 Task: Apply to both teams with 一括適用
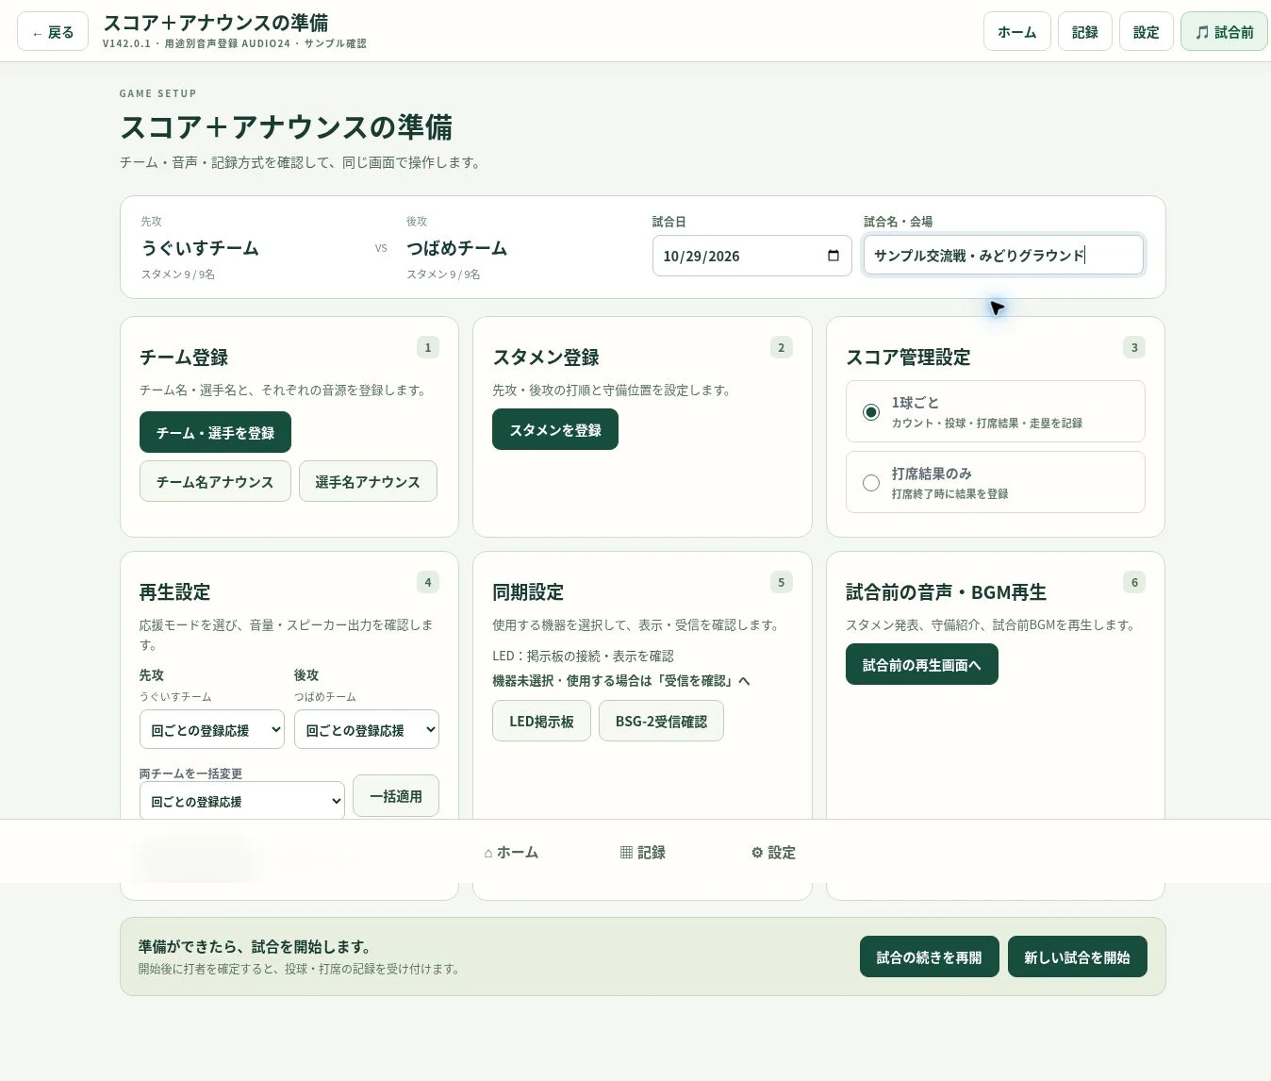pos(396,796)
